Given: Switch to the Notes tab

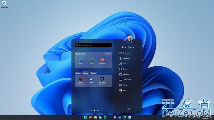Looking at the screenshot, I should pyautogui.click(x=78, y=73).
